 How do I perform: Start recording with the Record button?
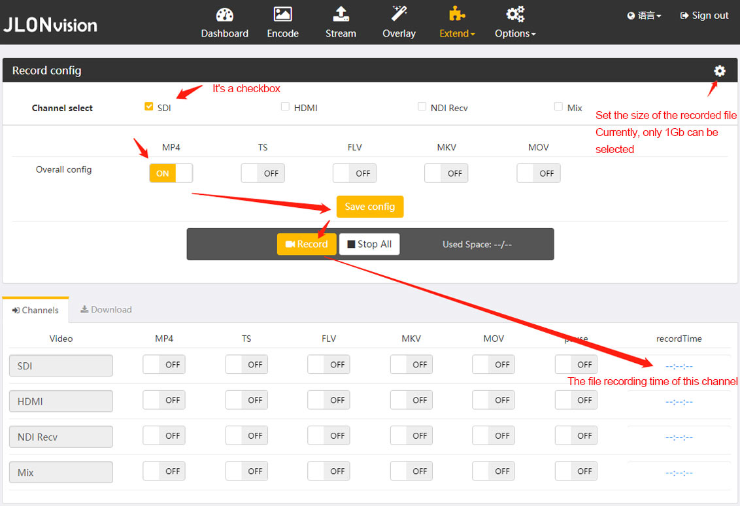click(x=307, y=244)
